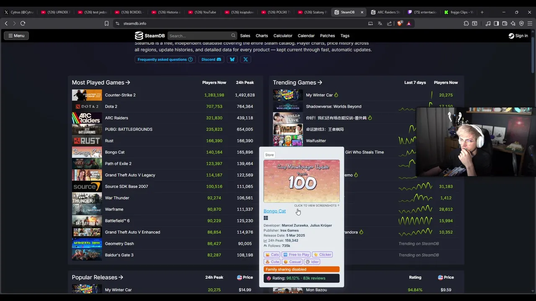The image size is (536, 301).
Task: Click Waifusitter game thumbnail
Action: pos(288,141)
